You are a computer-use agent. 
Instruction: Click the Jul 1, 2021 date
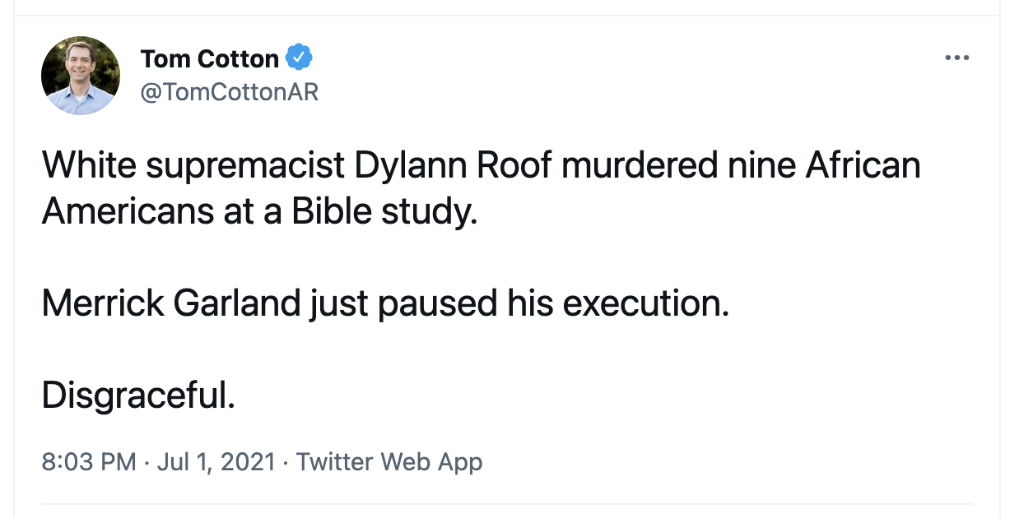[x=216, y=462]
